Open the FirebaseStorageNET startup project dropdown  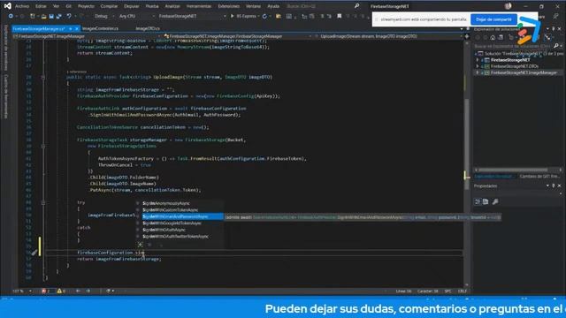pos(192,16)
